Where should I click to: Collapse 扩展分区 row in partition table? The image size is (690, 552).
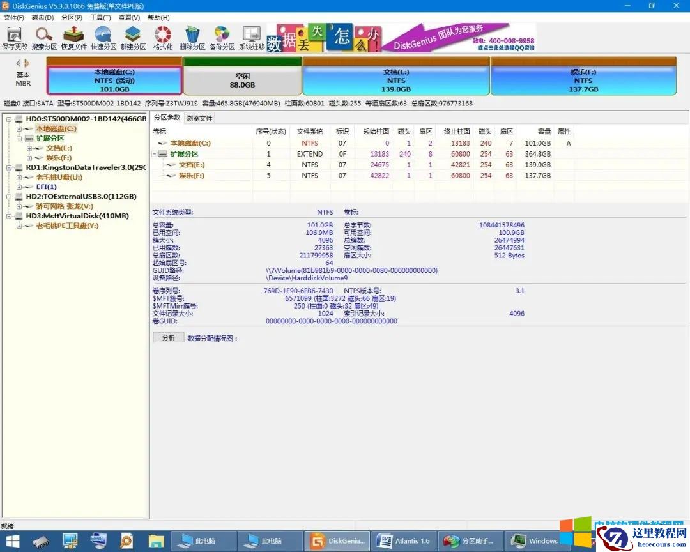pos(155,154)
